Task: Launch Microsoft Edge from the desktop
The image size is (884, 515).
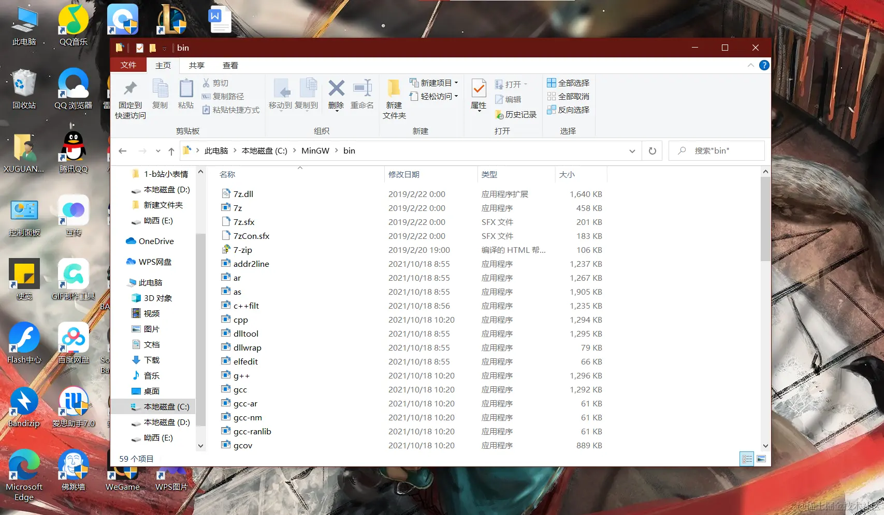Action: [24, 465]
